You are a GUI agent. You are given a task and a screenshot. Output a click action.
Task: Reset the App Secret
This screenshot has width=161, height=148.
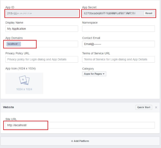[x=149, y=13]
